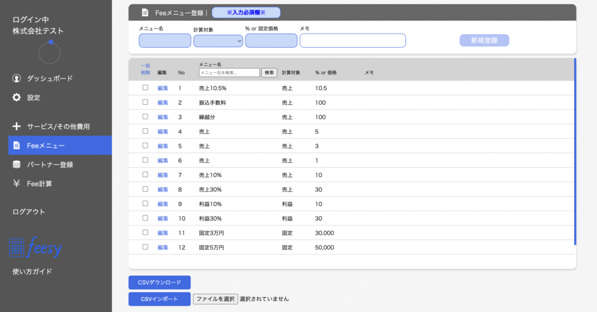This screenshot has height=312, width=597.
Task: Click the % or 固定価格 input field
Action: point(271,41)
